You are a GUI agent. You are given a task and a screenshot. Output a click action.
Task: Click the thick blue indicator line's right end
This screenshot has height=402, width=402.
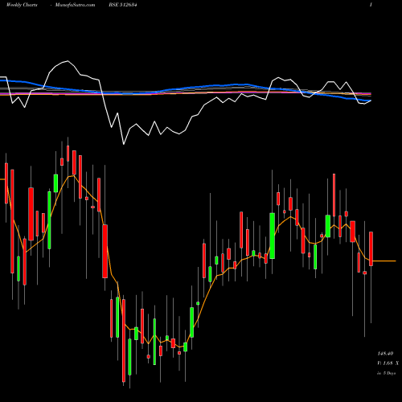[370, 100]
